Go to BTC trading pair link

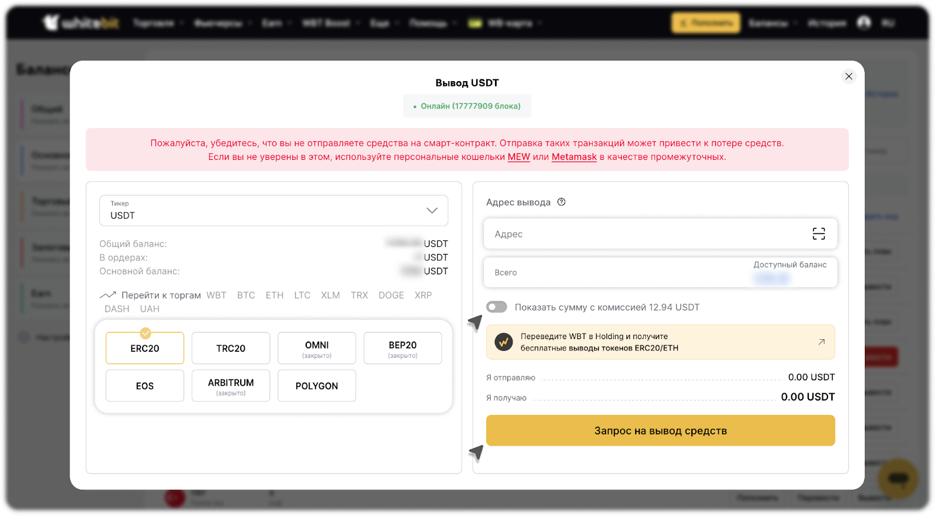(x=246, y=295)
